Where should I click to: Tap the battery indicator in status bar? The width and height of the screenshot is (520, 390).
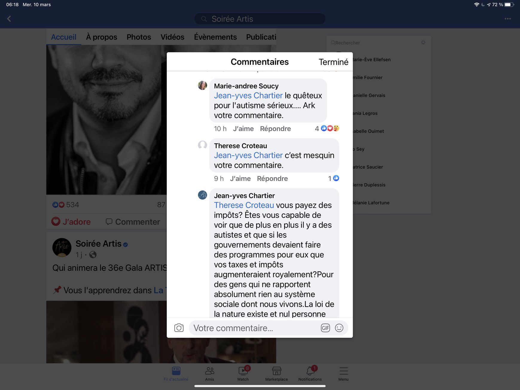tap(509, 4)
